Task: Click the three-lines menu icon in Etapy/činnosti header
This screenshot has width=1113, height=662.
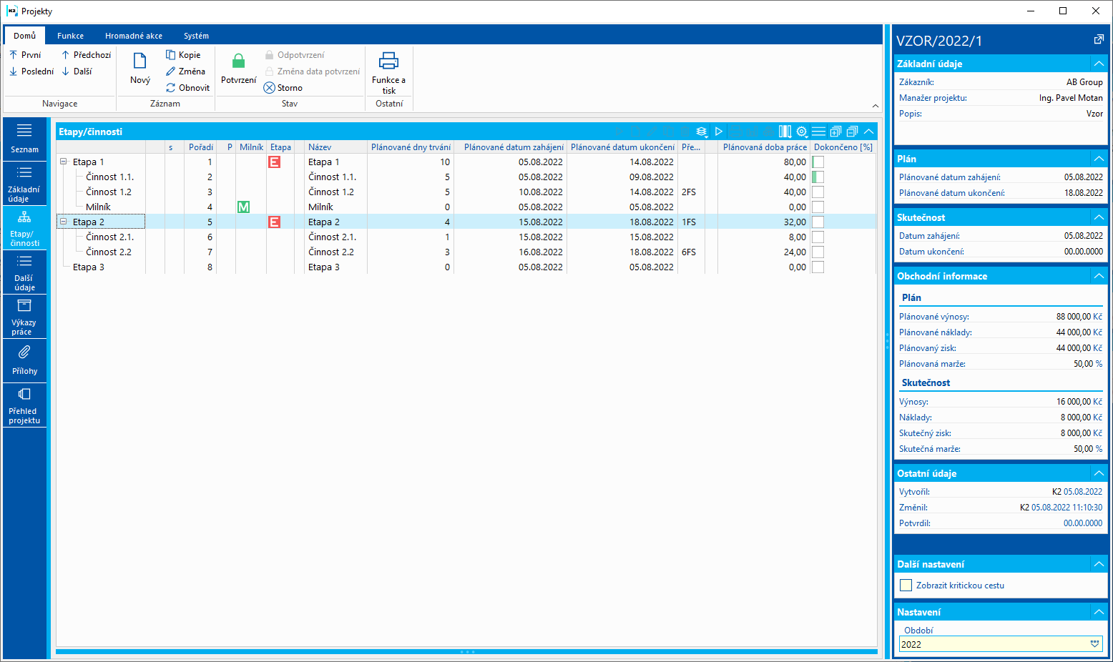Action: pyautogui.click(x=818, y=132)
